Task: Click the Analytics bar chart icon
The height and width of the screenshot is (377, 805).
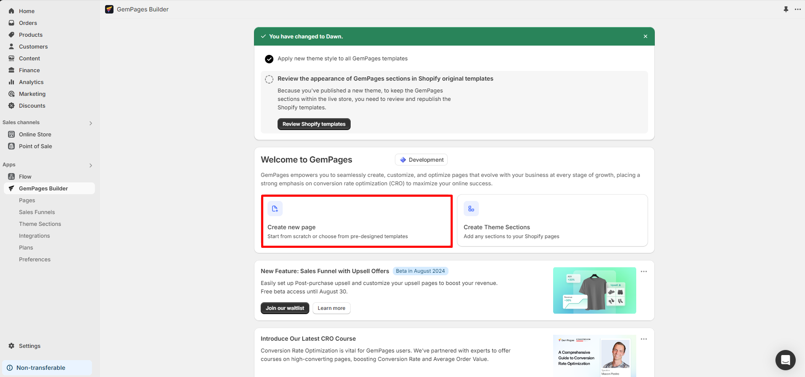Action: [x=11, y=82]
